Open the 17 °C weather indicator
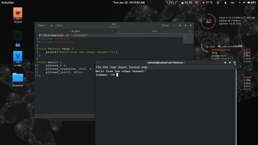The image size is (258, 145). pyautogui.click(x=208, y=2)
